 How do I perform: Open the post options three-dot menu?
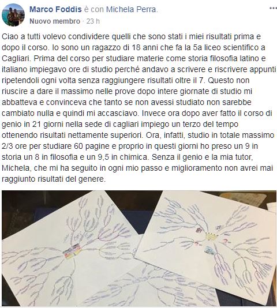click(273, 8)
